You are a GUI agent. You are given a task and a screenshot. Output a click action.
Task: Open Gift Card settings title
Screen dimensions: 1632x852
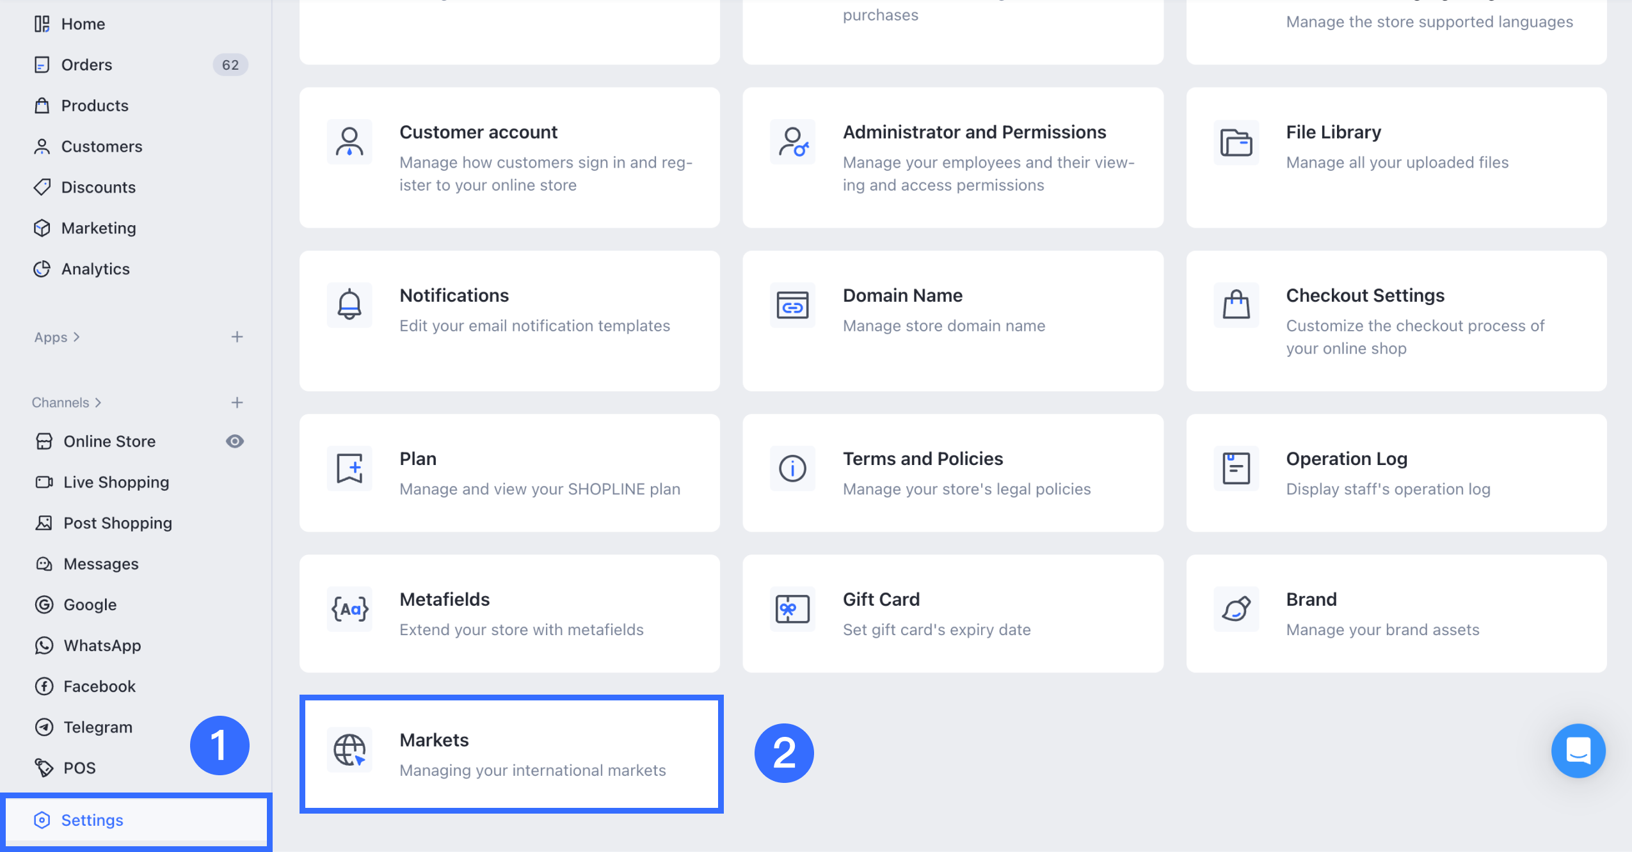pos(881,600)
